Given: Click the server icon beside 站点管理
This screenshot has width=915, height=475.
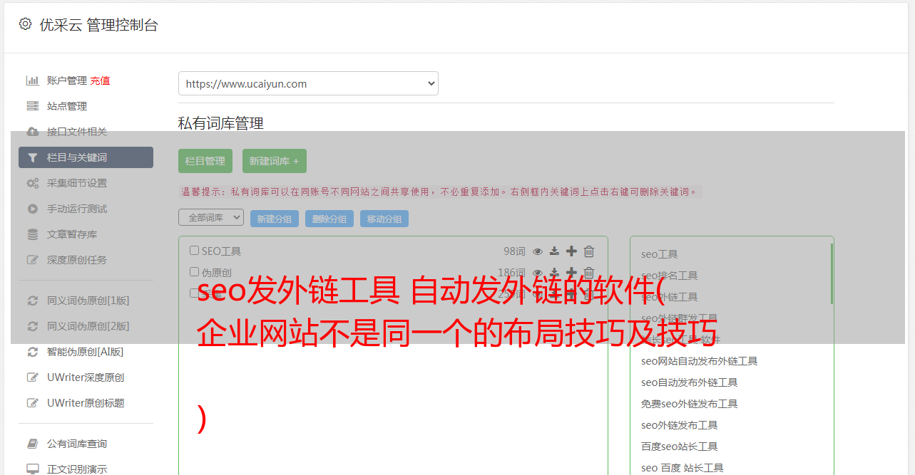Looking at the screenshot, I should coord(33,106).
